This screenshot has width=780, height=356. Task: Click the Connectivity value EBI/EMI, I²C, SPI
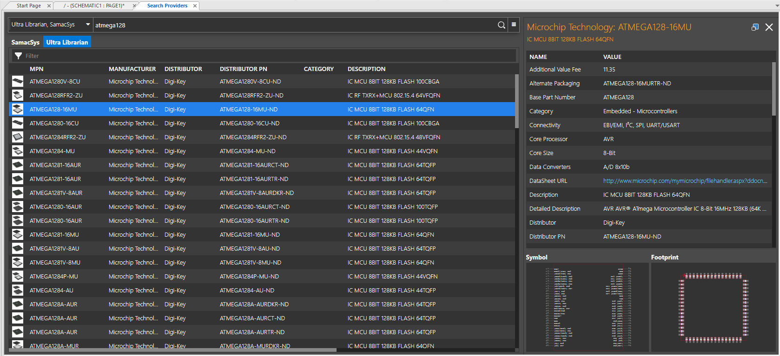[x=641, y=125]
